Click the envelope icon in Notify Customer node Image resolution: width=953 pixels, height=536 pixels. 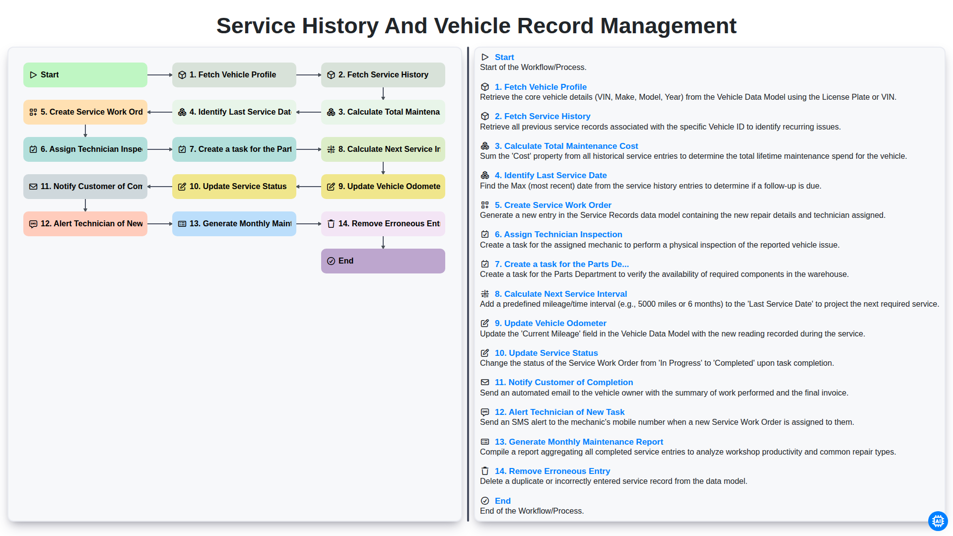[x=33, y=187]
